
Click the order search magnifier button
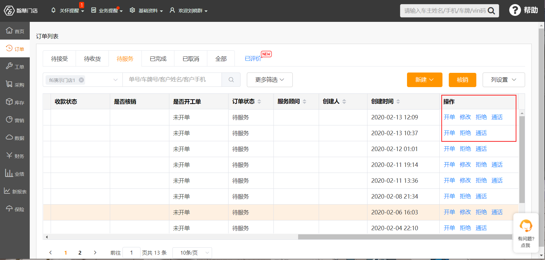point(231,80)
